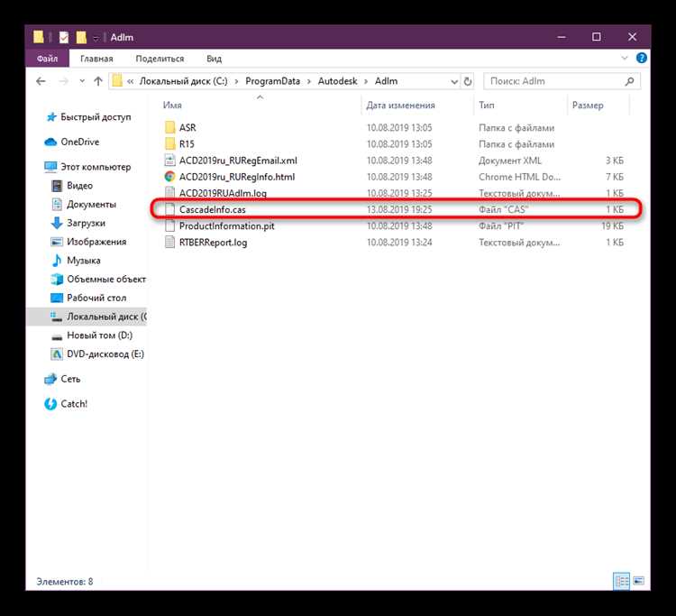The width and height of the screenshot is (676, 616).
Task: Expand the ribbon using the chevron
Action: pos(624,59)
